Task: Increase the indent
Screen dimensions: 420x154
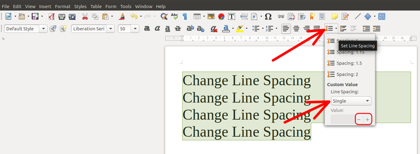Action: click(366, 29)
